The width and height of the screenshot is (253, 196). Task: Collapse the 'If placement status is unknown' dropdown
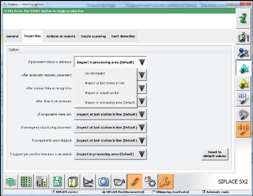coord(110,62)
